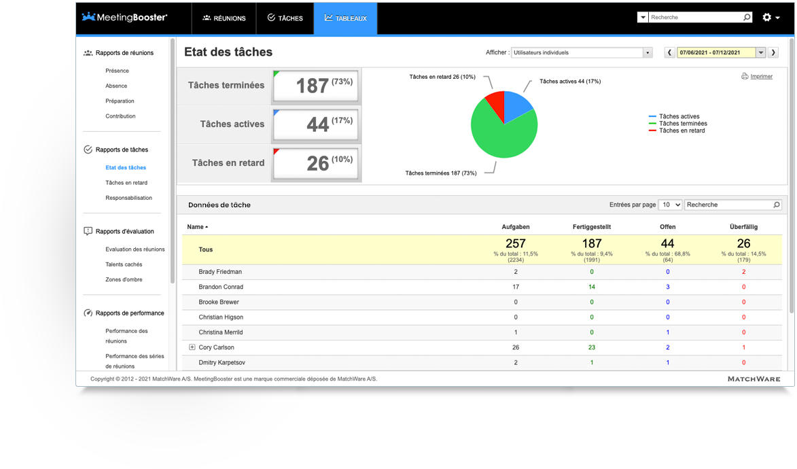Click the magnifier in the table search box

click(x=776, y=205)
